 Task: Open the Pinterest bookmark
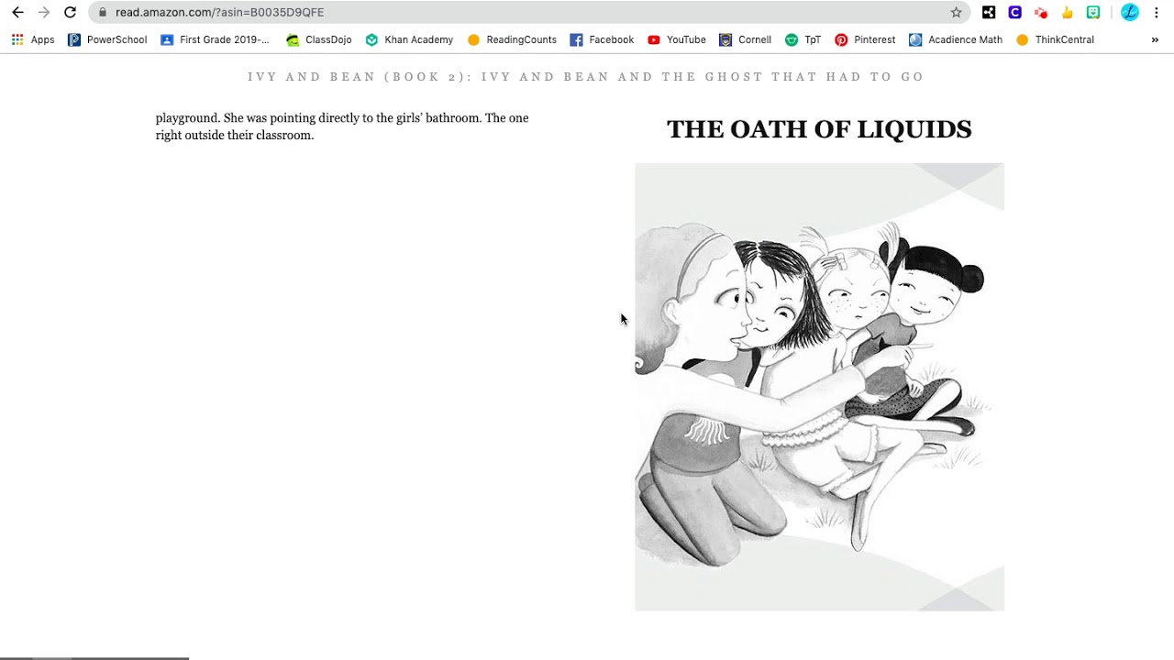(865, 39)
